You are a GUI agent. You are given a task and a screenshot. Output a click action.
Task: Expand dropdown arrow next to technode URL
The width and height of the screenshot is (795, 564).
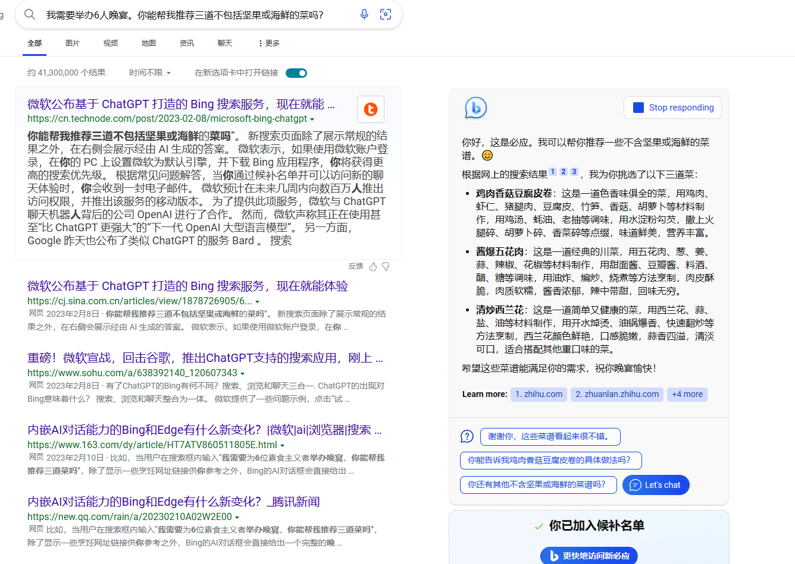312,119
